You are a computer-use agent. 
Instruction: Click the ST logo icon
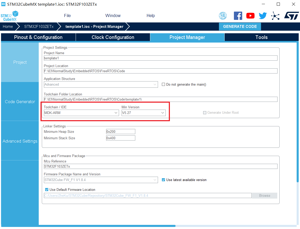(x=291, y=16)
